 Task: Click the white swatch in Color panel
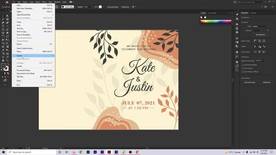click(205, 17)
